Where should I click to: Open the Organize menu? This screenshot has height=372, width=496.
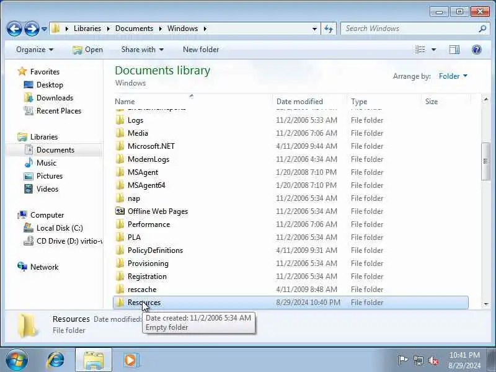click(x=35, y=50)
